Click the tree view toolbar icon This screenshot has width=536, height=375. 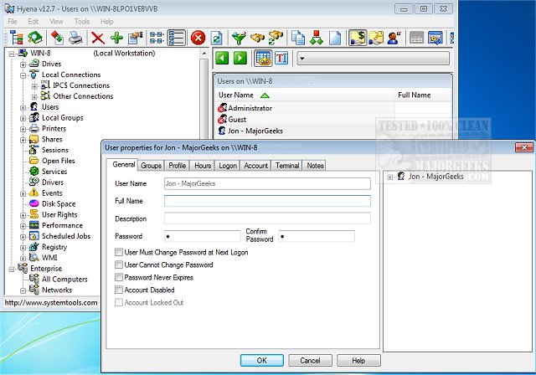coord(17,38)
